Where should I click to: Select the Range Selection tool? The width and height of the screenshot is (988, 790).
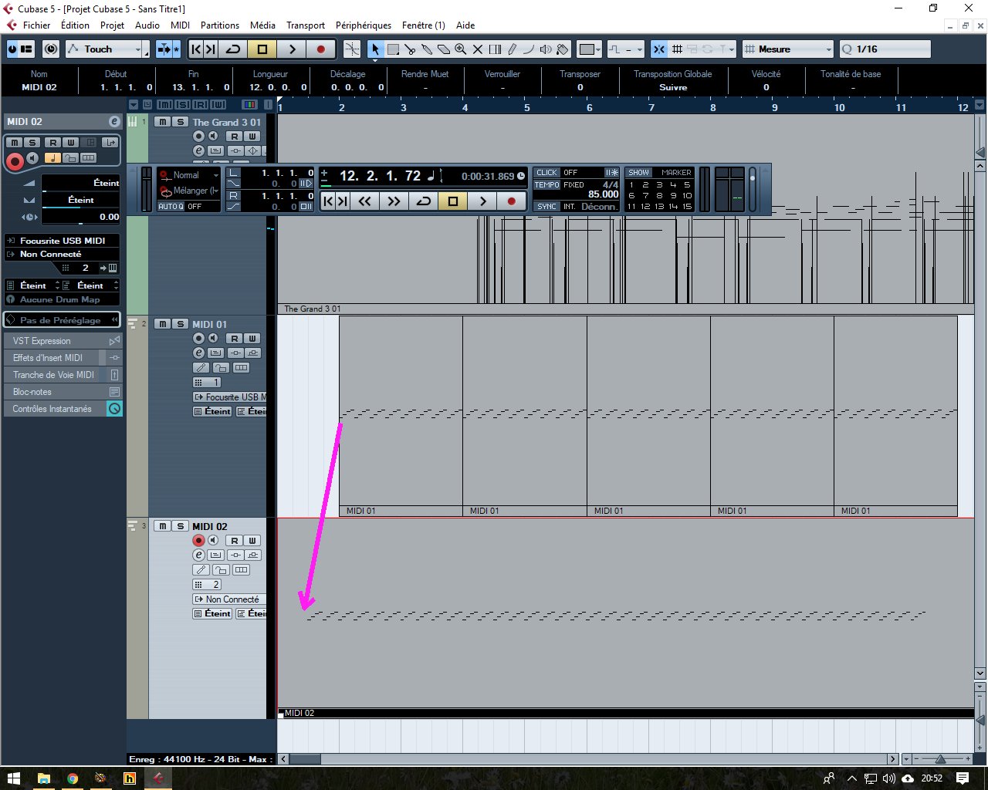(393, 49)
